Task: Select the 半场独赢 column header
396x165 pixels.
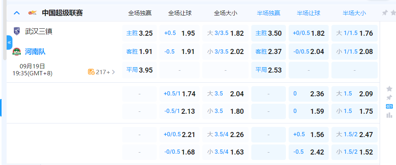Action: (x=268, y=13)
